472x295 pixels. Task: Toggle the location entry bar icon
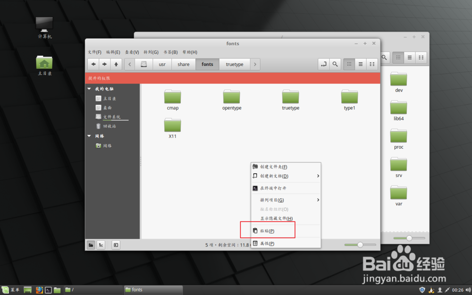[324, 64]
